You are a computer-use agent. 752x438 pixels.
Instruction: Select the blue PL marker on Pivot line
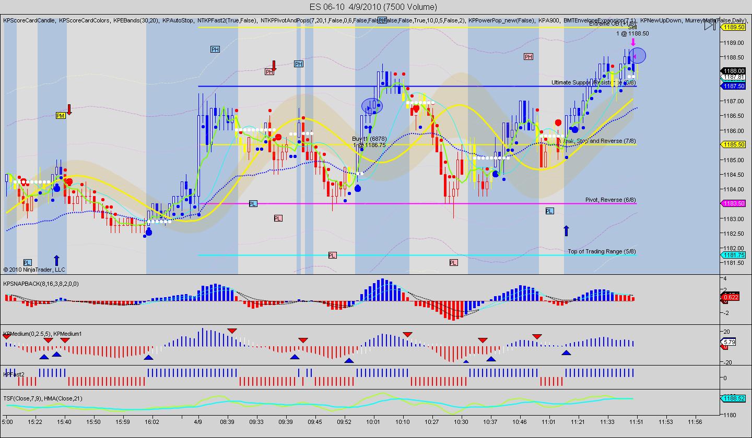coord(253,203)
